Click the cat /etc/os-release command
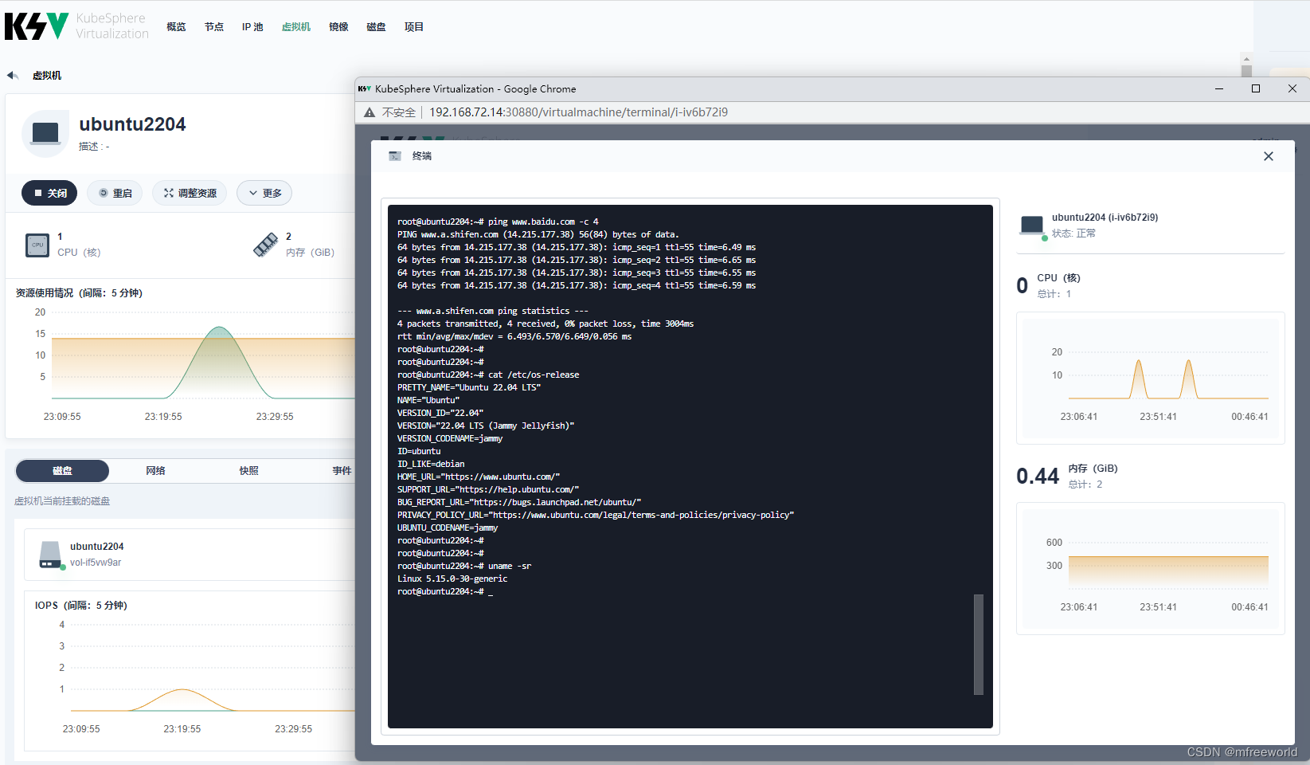1310x765 pixels. (x=488, y=375)
